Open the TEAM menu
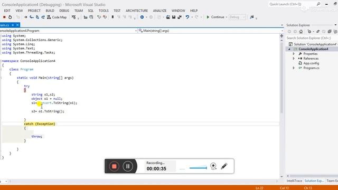Image resolution: width=338 pixels, height=190 pixels. point(79,11)
